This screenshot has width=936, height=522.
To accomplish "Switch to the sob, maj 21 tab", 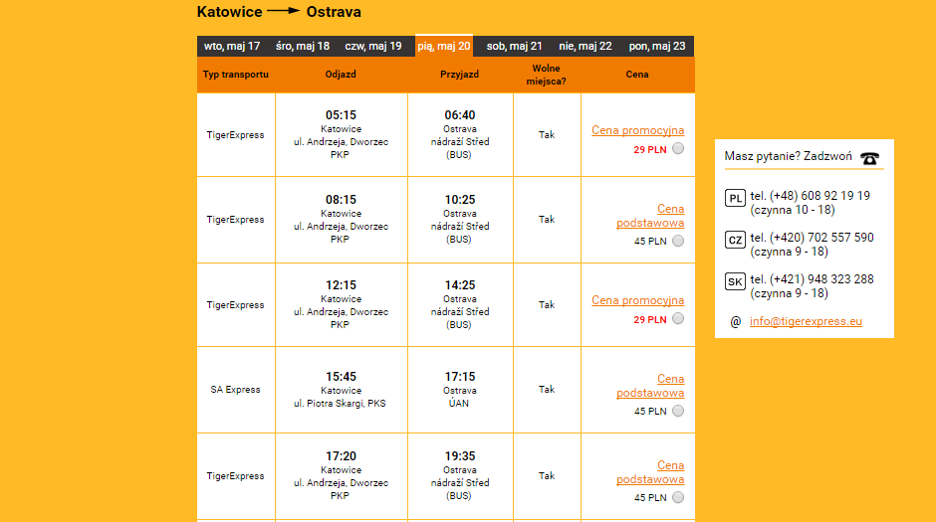I will point(514,46).
